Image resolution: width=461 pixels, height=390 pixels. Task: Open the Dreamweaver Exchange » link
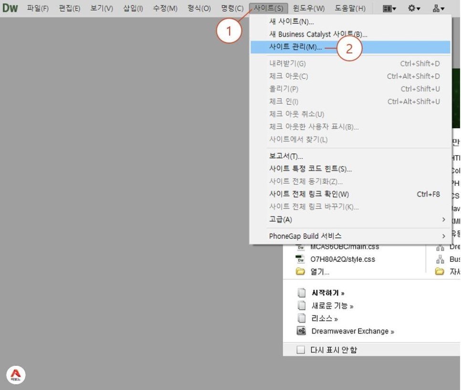click(x=353, y=331)
